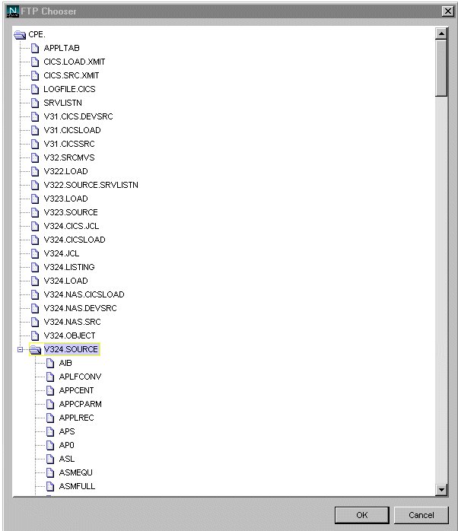
Task: Select the AP0 member
Action: [x=66, y=445]
